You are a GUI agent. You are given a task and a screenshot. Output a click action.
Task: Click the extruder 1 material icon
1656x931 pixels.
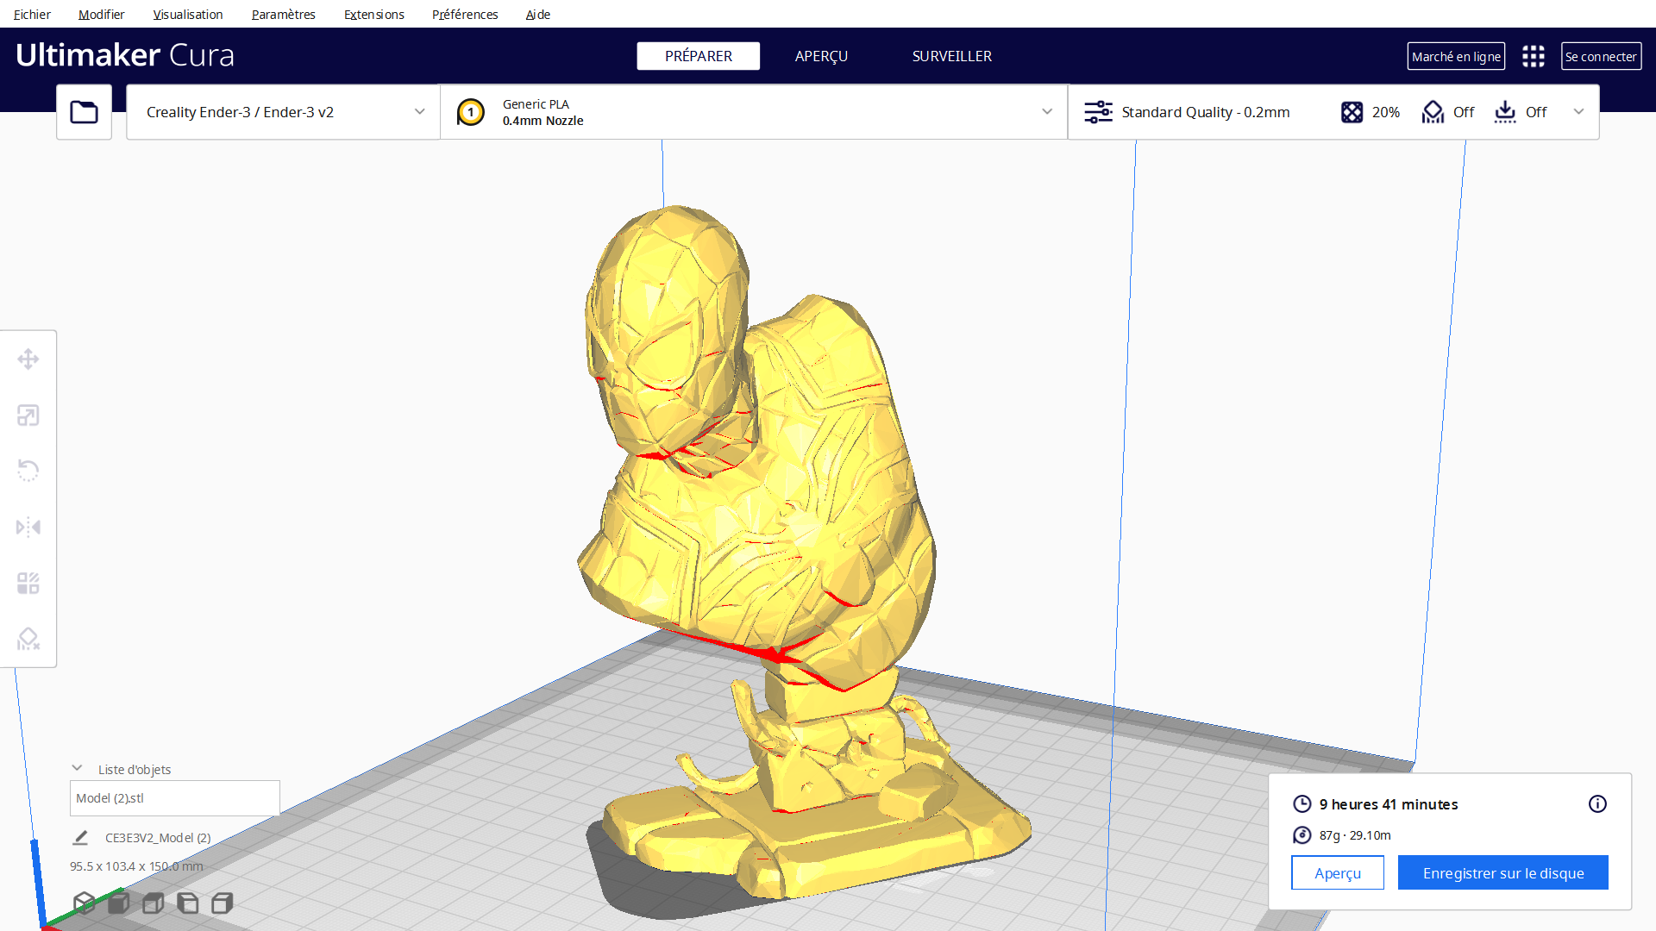pos(471,112)
